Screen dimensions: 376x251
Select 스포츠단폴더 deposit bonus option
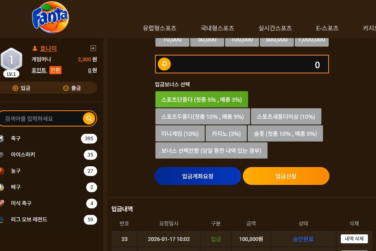pos(202,99)
